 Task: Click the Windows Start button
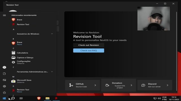click(x=4, y=98)
